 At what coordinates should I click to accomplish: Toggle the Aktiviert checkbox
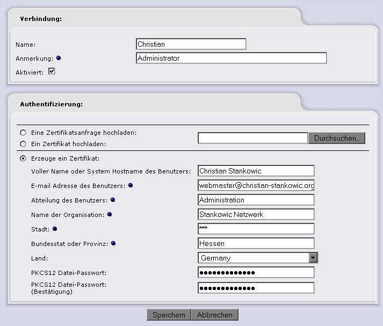(x=52, y=71)
